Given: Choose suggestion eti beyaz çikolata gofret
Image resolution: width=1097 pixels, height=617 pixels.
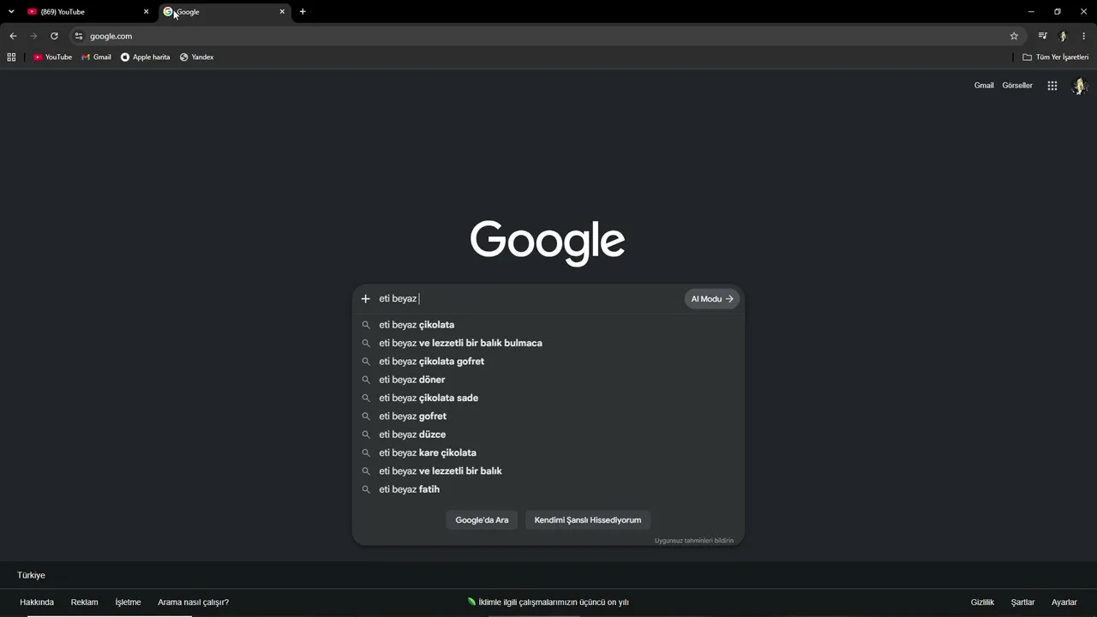Looking at the screenshot, I should tap(548, 362).
